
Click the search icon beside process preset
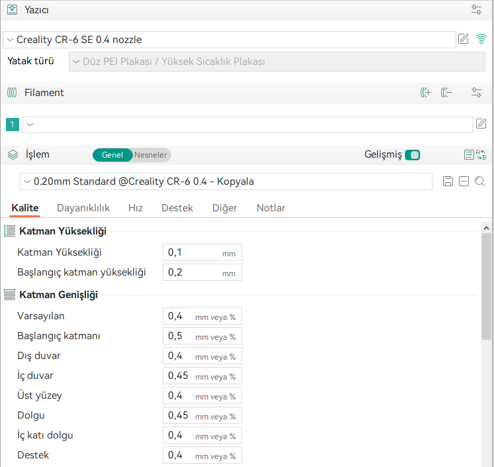(480, 182)
